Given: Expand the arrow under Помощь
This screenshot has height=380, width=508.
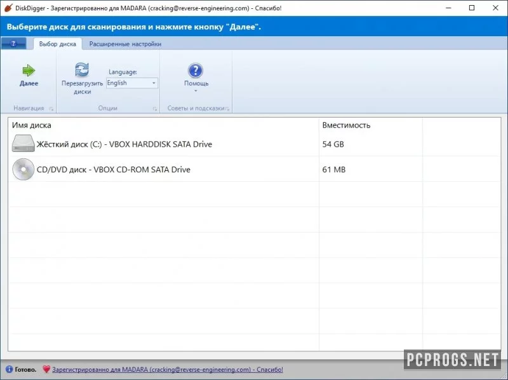Looking at the screenshot, I should (196, 91).
